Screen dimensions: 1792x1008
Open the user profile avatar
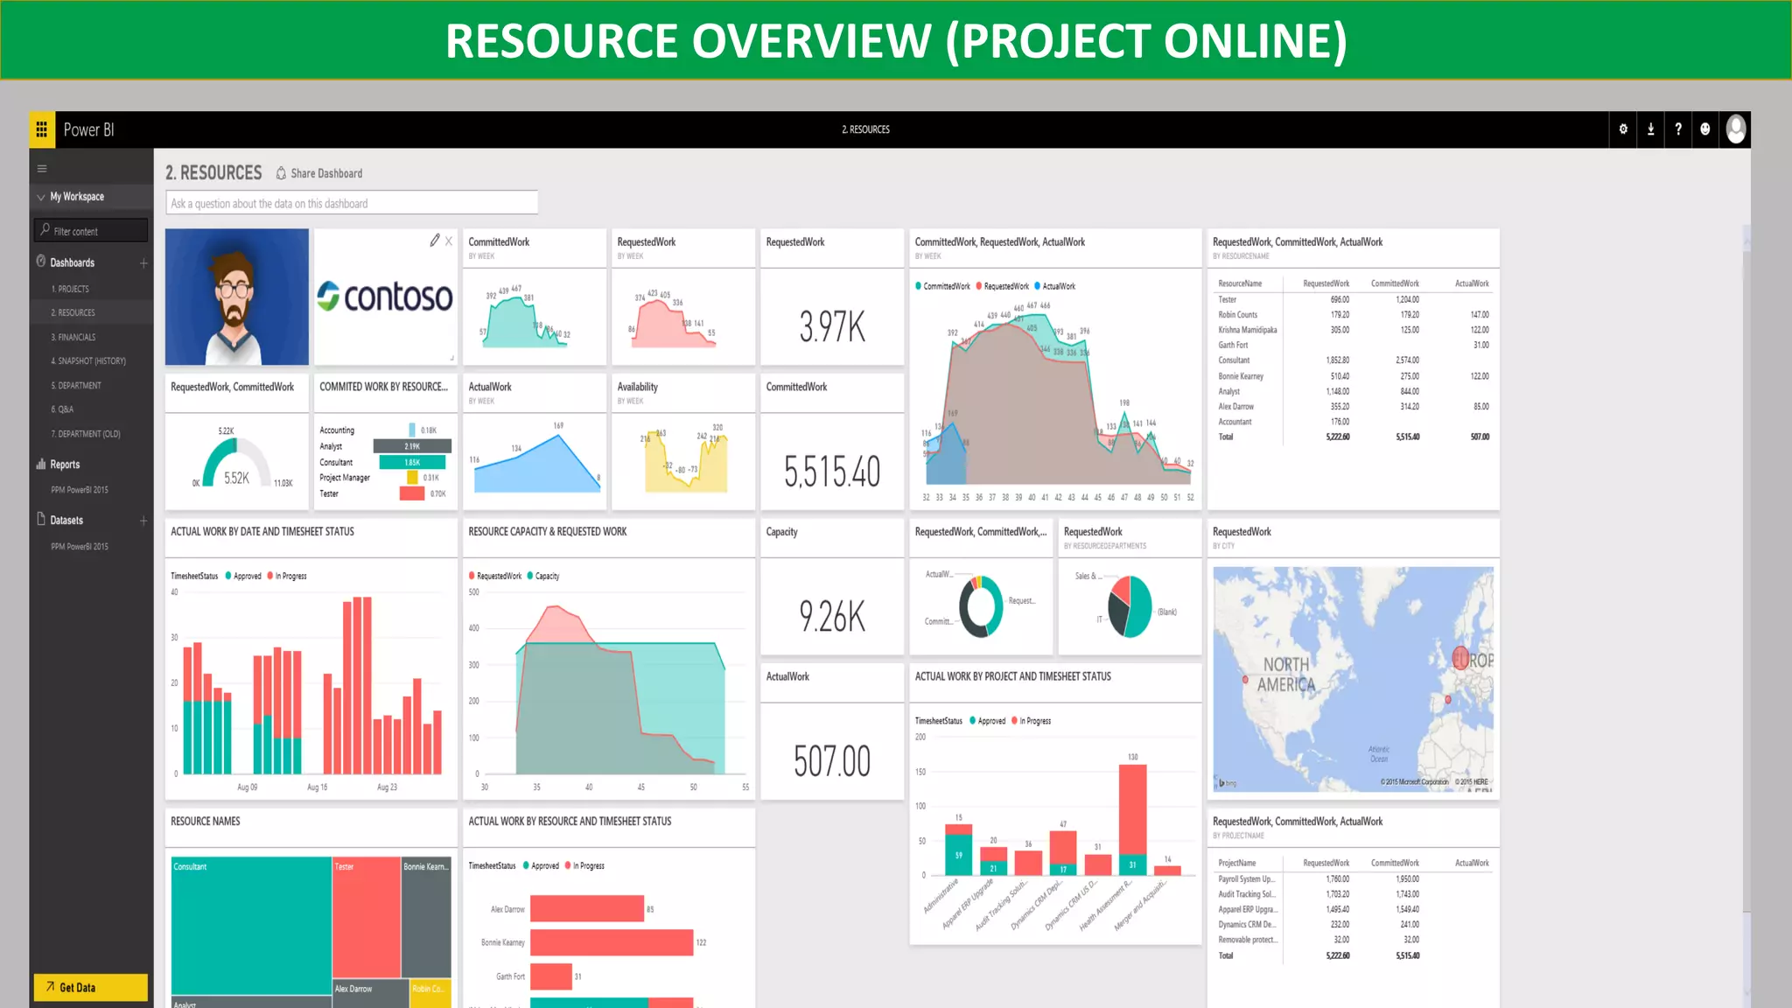coord(1736,129)
